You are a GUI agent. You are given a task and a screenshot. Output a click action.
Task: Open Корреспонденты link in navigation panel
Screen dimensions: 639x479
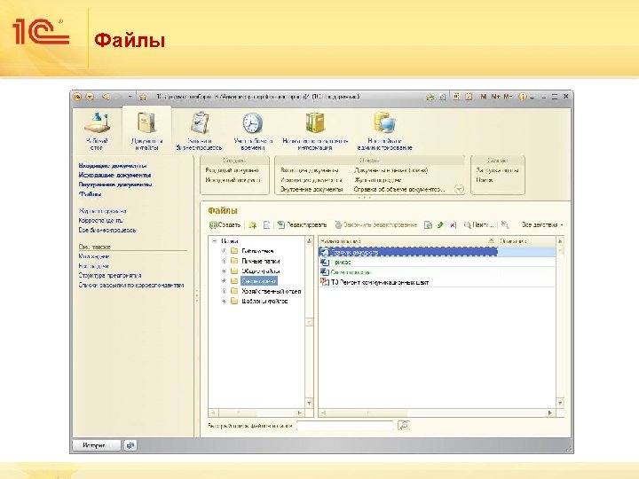coord(100,220)
